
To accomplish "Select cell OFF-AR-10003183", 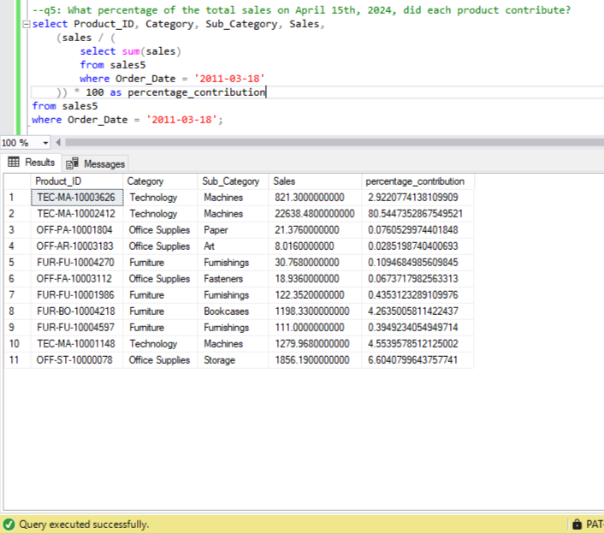I will coord(77,246).
